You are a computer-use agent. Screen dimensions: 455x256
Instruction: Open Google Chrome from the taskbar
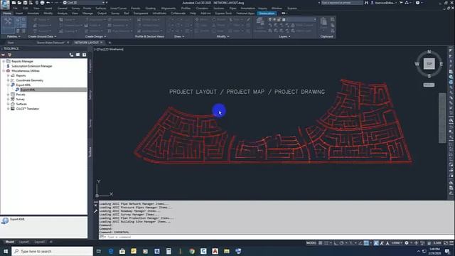point(192,251)
